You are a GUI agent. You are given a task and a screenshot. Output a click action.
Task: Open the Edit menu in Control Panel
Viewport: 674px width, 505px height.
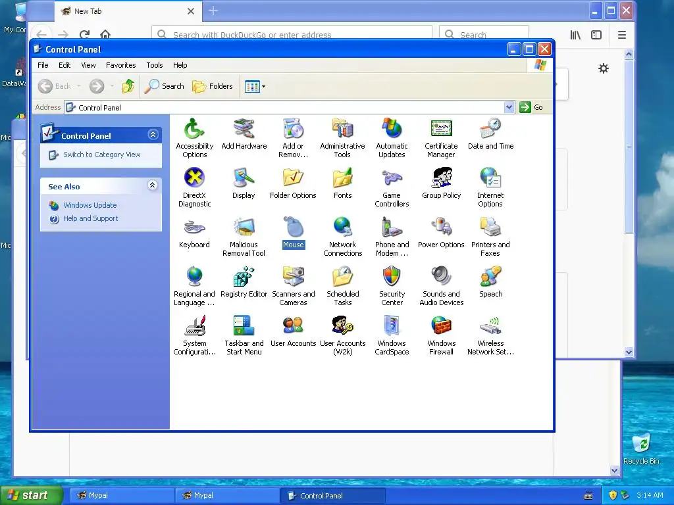click(x=65, y=65)
